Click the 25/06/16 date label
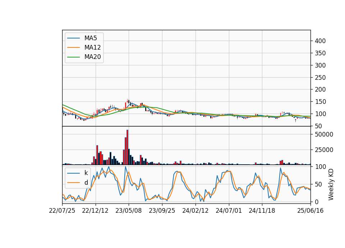This screenshot has width=345, height=248. (310, 211)
